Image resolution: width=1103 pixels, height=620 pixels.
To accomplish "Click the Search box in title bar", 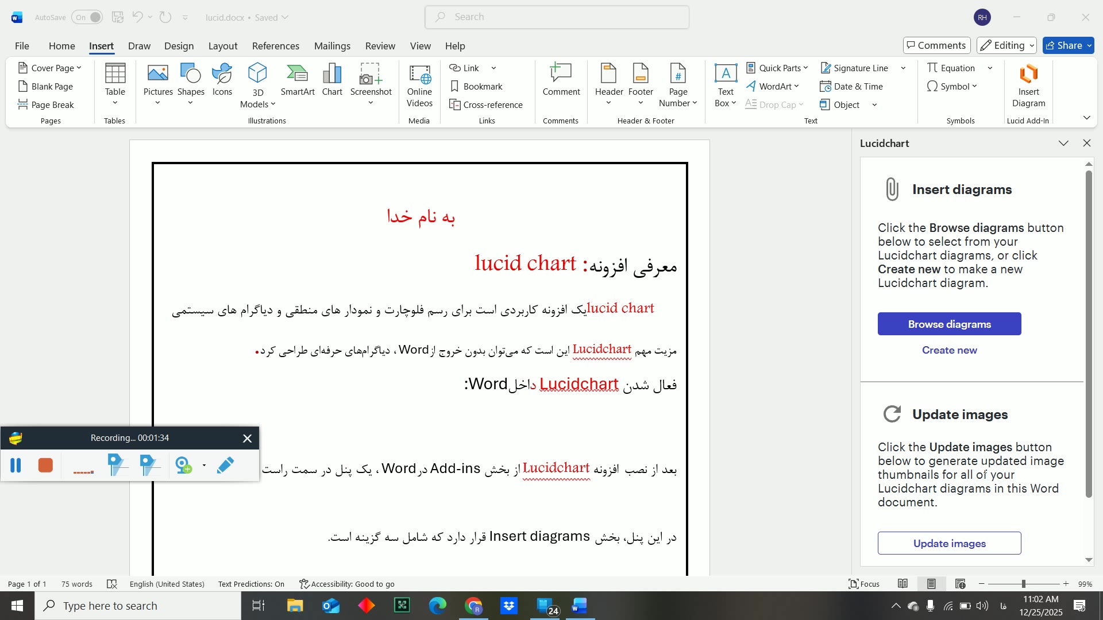I will (556, 17).
